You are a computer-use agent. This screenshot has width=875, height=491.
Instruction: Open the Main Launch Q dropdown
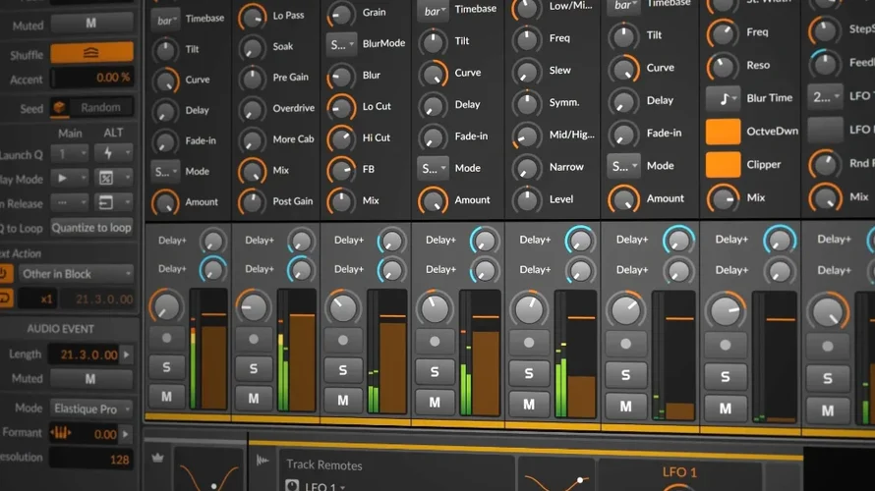[x=69, y=153]
